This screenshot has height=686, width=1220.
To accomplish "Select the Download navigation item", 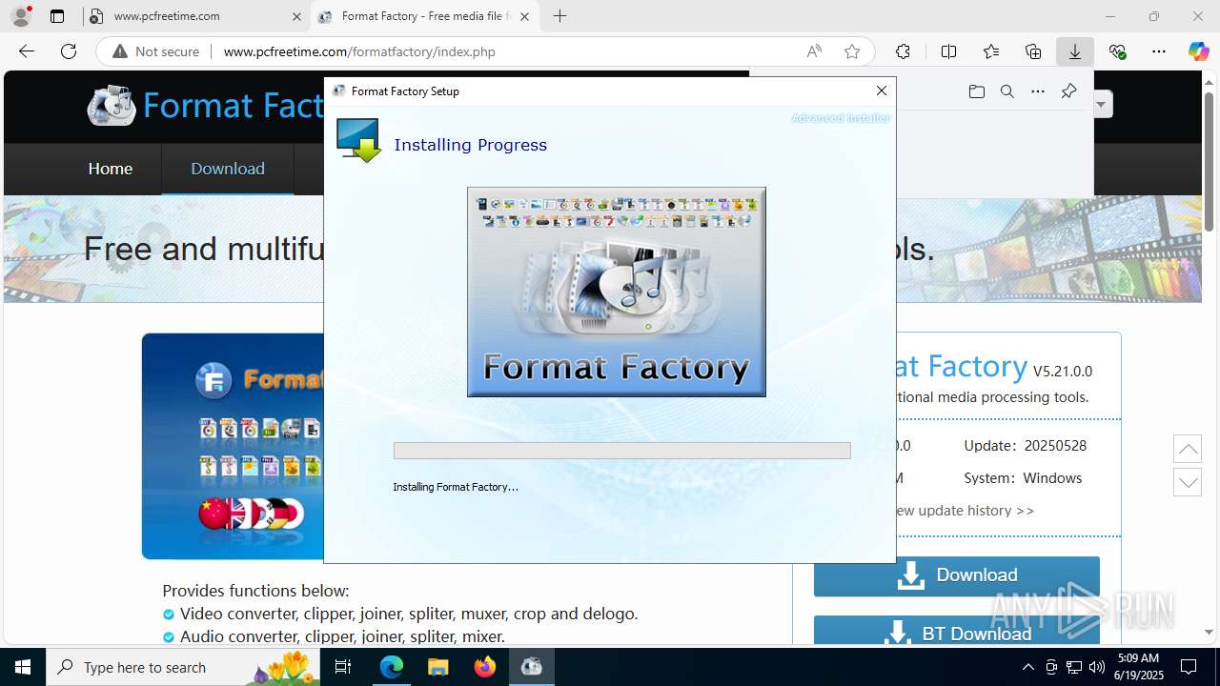I will click(x=228, y=169).
